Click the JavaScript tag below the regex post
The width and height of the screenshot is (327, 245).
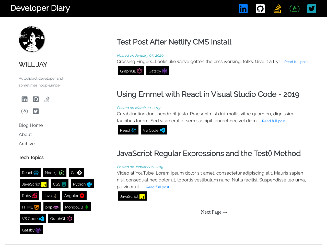(x=132, y=196)
